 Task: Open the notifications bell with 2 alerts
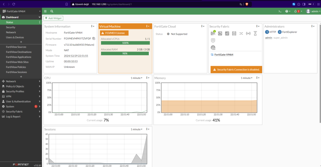point(298,11)
